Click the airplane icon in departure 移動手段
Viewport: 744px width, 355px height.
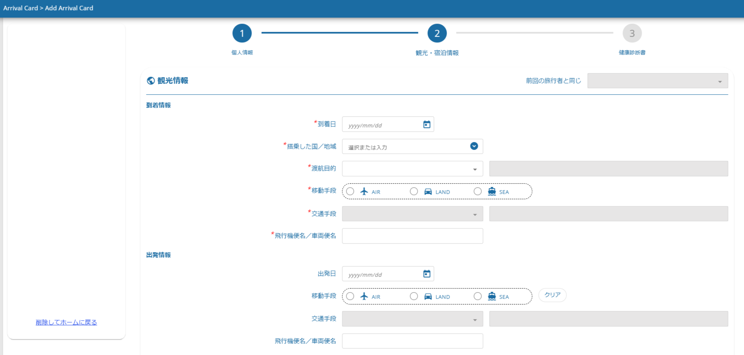tap(364, 296)
